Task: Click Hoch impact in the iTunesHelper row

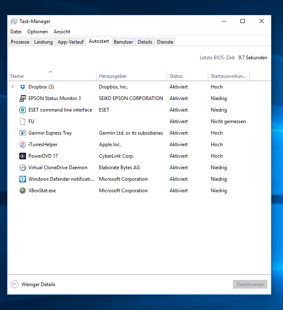Action: click(217, 145)
